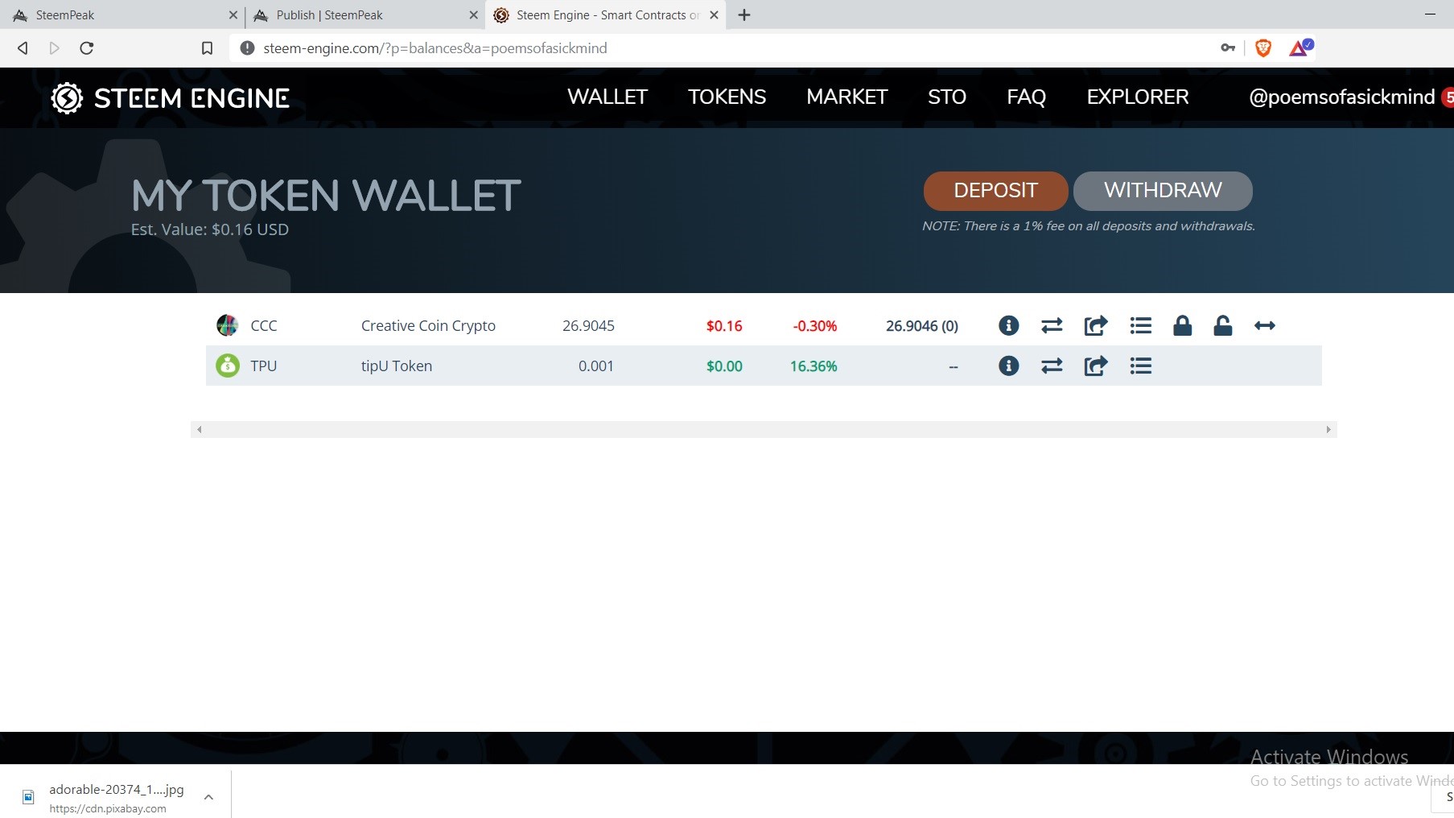Screen dimensions: 1454x818
Task: Delegate CCC with the double-arrow icon
Action: pos(1265,325)
